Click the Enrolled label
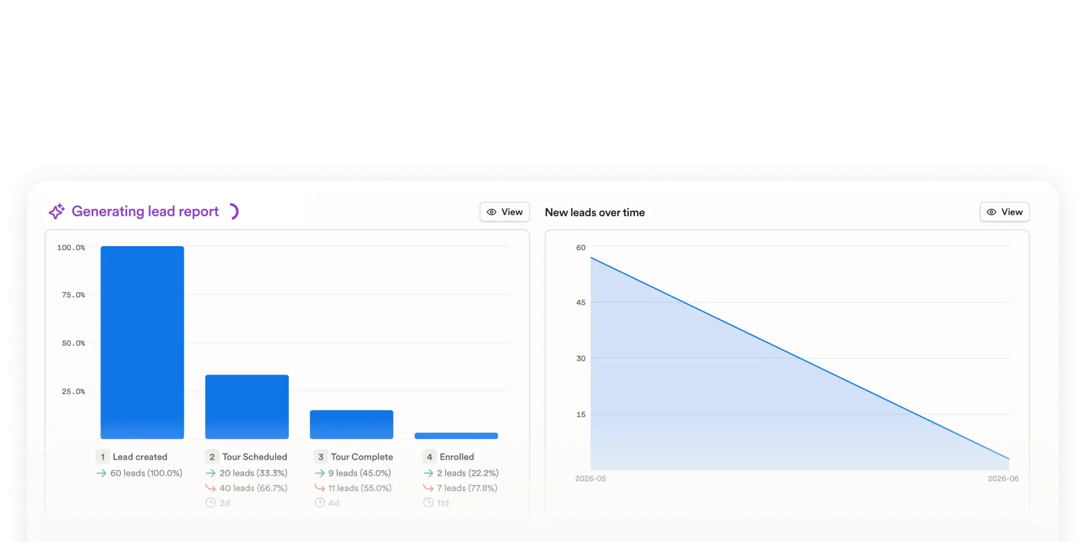Image resolution: width=1085 pixels, height=542 pixels. pos(457,457)
